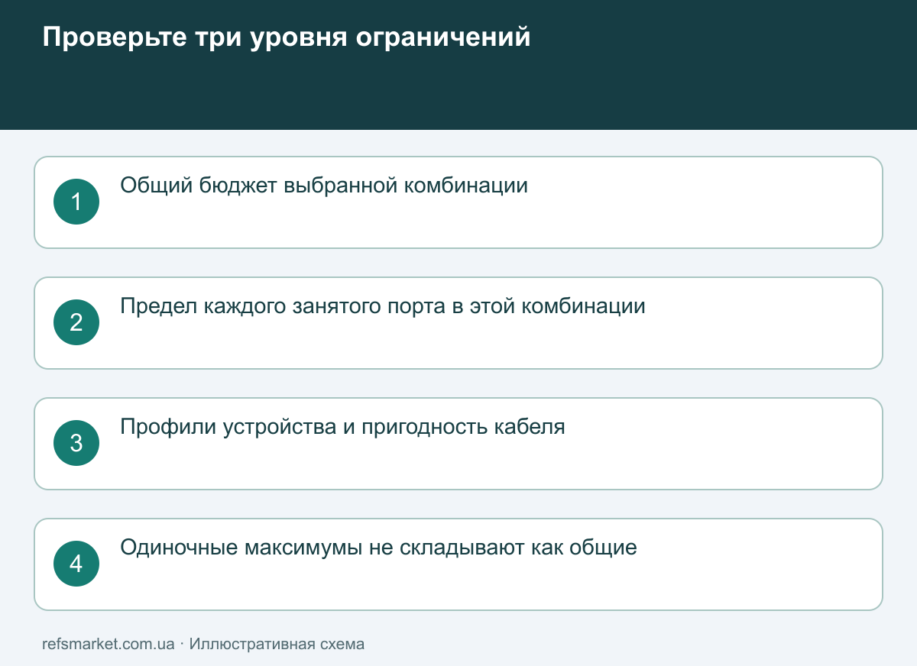Click the number 3 circle badge

pyautogui.click(x=76, y=443)
